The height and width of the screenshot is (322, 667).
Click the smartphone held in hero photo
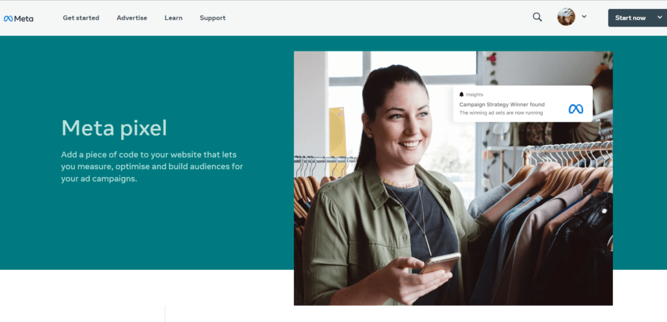[x=440, y=263]
